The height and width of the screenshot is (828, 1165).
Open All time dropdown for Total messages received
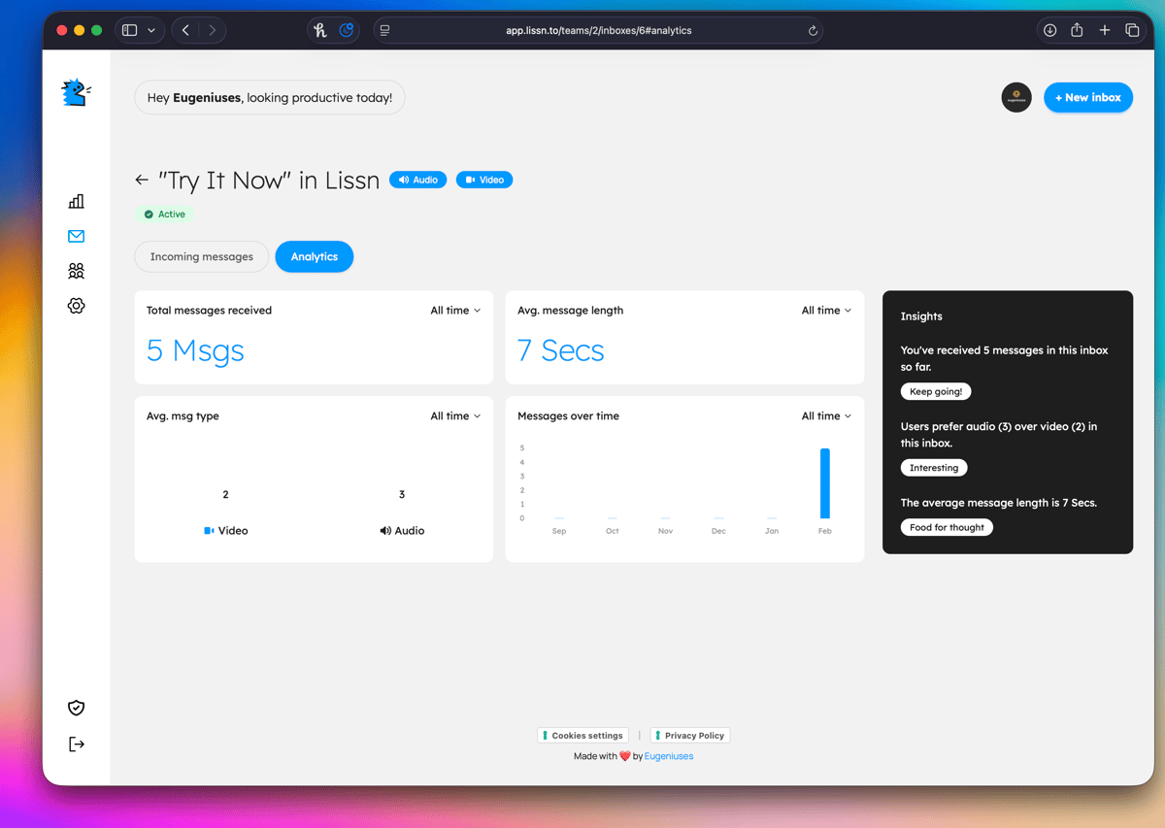pyautogui.click(x=455, y=311)
